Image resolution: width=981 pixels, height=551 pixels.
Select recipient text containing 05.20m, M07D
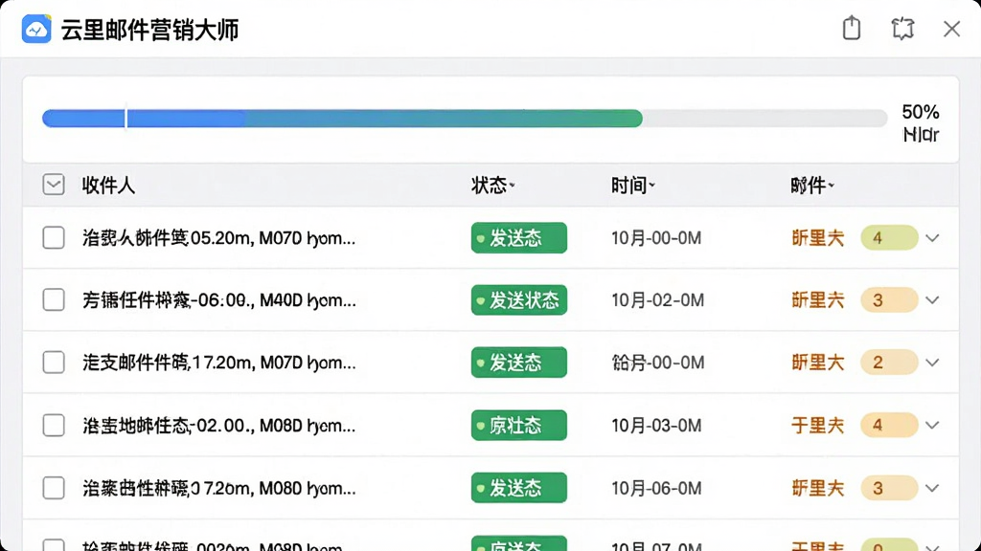219,238
